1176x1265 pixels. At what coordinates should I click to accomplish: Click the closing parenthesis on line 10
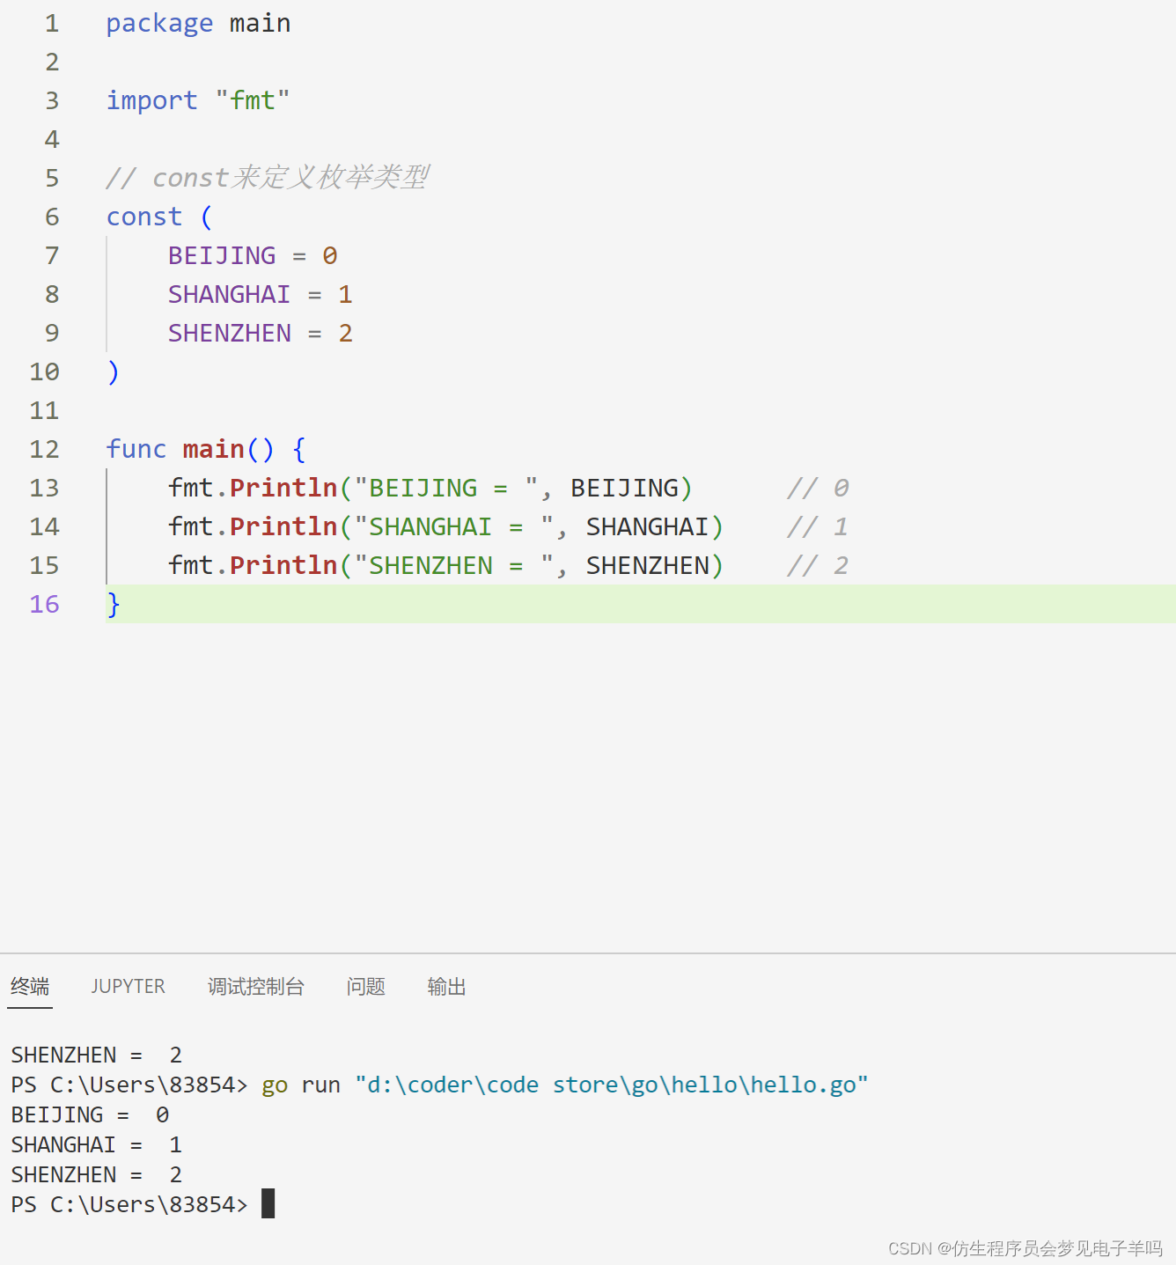pyautogui.click(x=113, y=371)
